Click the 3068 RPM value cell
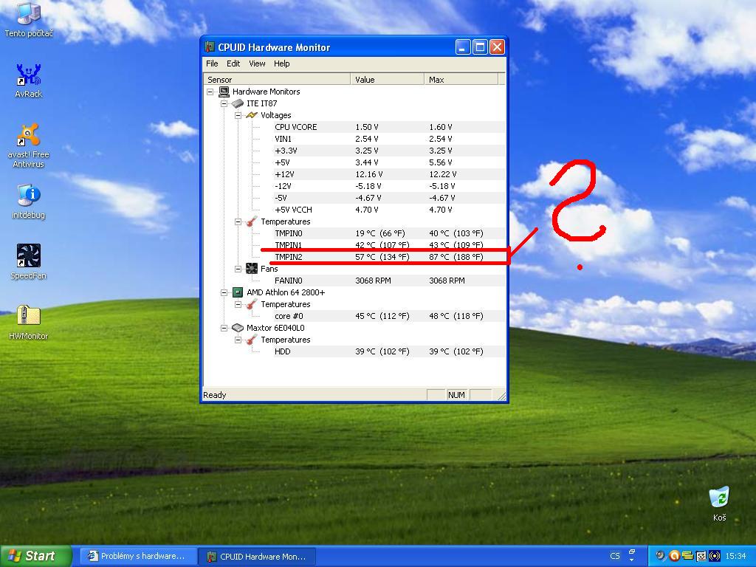Viewport: 756px width, 567px height. pos(373,281)
